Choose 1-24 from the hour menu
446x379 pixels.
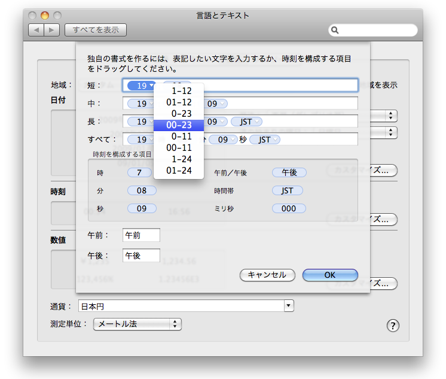(x=179, y=159)
